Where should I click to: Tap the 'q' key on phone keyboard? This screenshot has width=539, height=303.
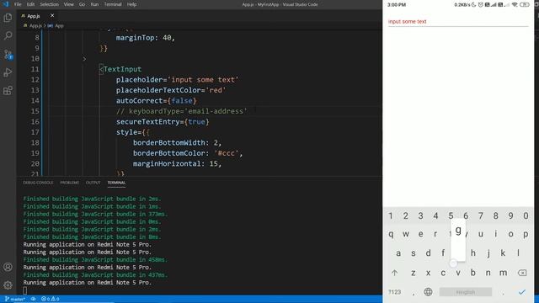[391, 234]
